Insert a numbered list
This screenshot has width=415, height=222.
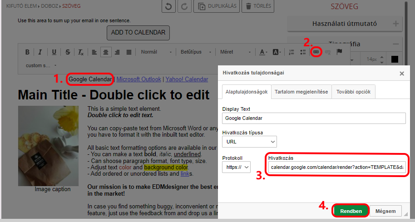click(x=291, y=52)
